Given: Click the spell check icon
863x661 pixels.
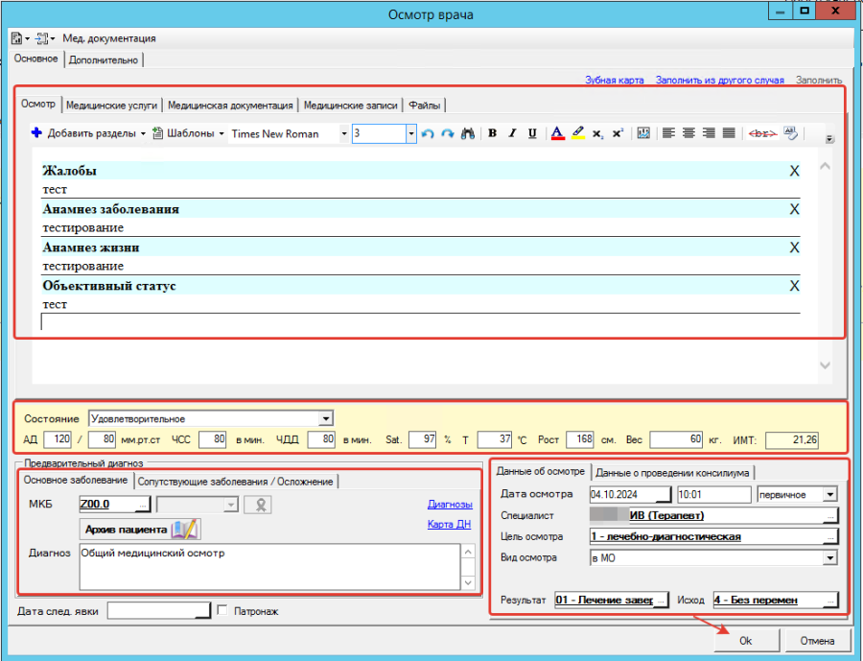Looking at the screenshot, I should pyautogui.click(x=790, y=133).
